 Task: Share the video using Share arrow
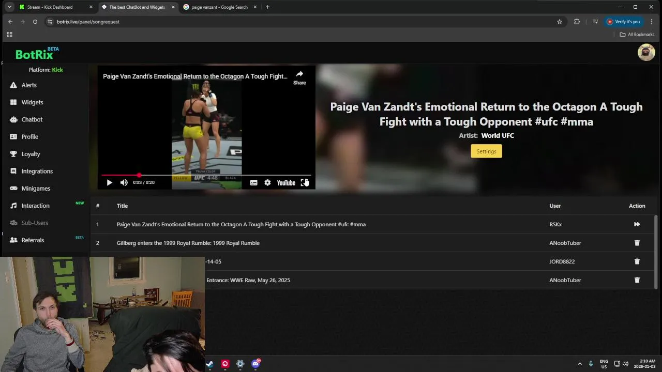pos(299,78)
